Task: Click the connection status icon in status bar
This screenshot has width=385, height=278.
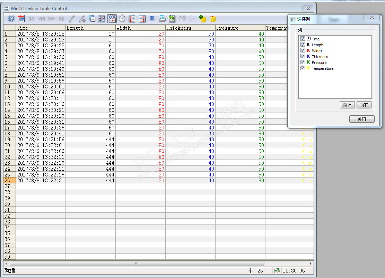Action: pyautogui.click(x=277, y=270)
